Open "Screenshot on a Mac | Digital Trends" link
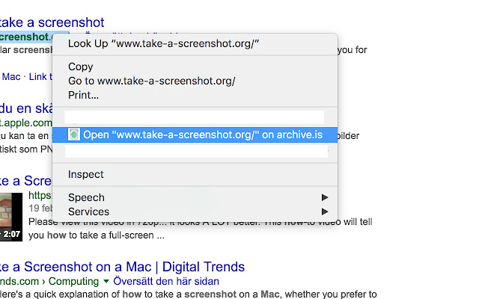 pos(123,266)
